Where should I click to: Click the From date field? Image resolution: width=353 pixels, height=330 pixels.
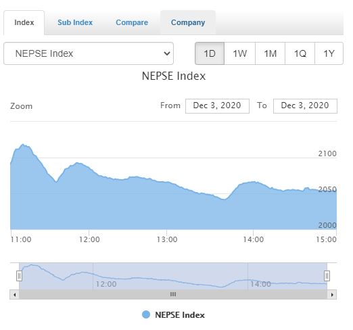coord(217,106)
